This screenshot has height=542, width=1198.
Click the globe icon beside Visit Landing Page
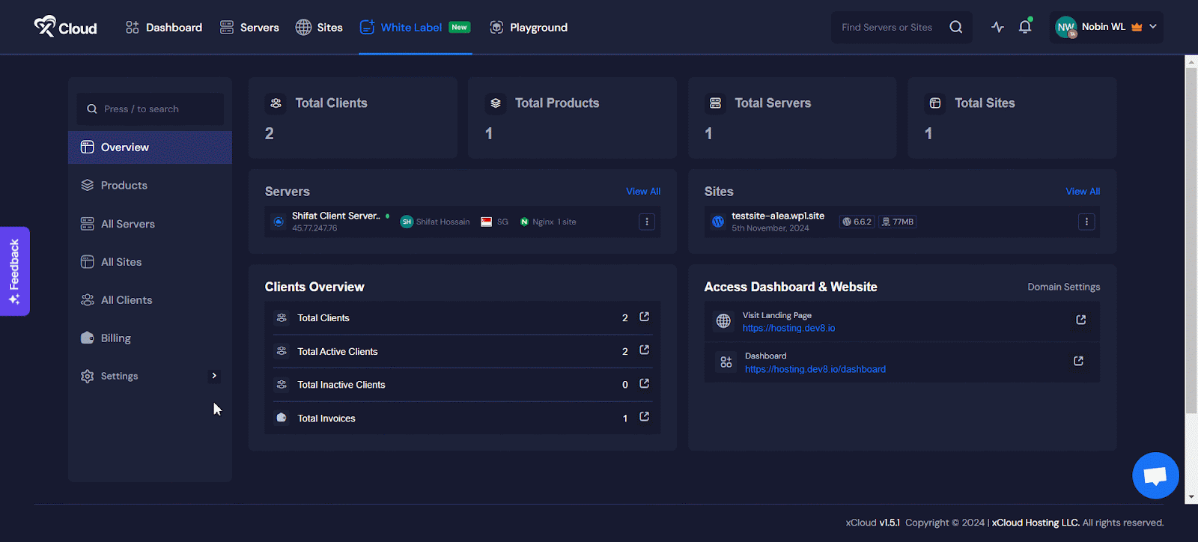coord(723,321)
